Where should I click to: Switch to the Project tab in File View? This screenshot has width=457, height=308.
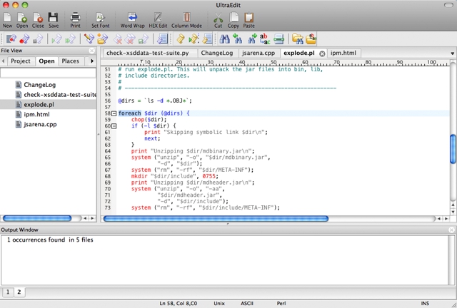coord(20,61)
